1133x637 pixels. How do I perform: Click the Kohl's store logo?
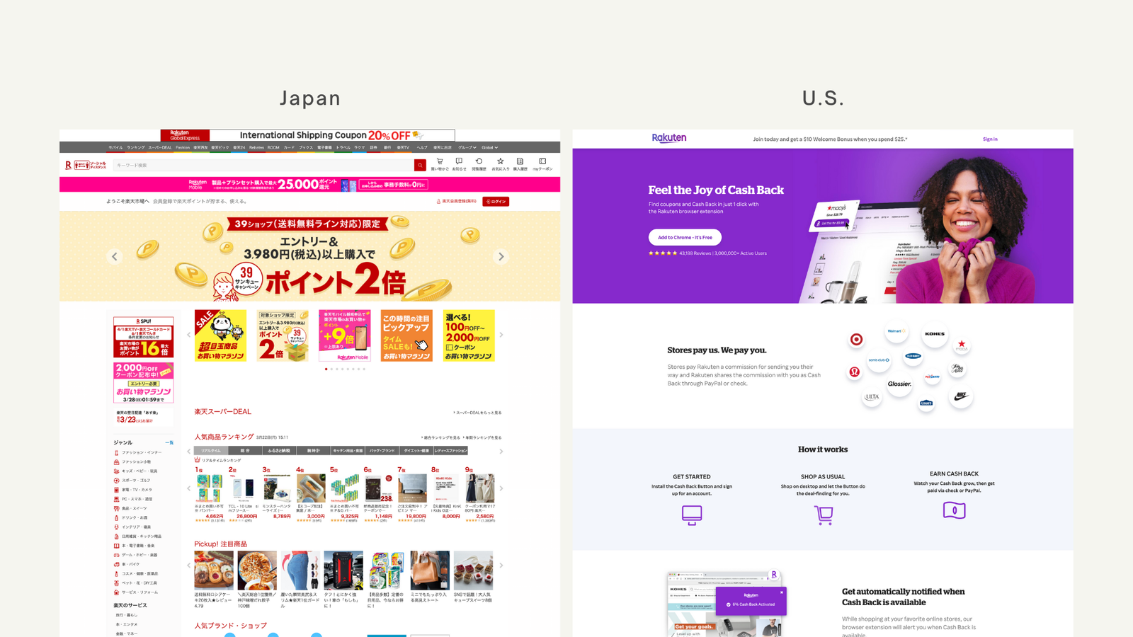click(935, 333)
